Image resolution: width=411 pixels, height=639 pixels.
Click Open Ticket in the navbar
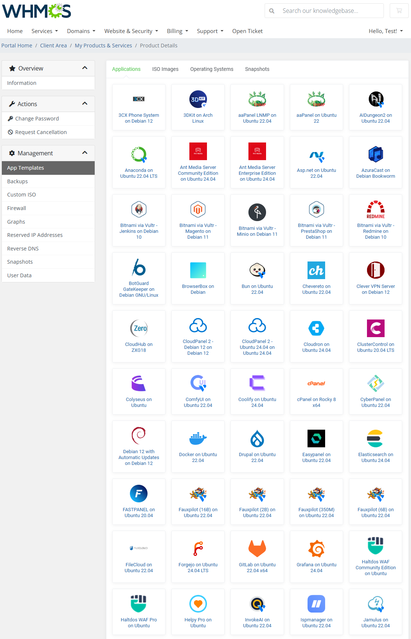pos(247,31)
